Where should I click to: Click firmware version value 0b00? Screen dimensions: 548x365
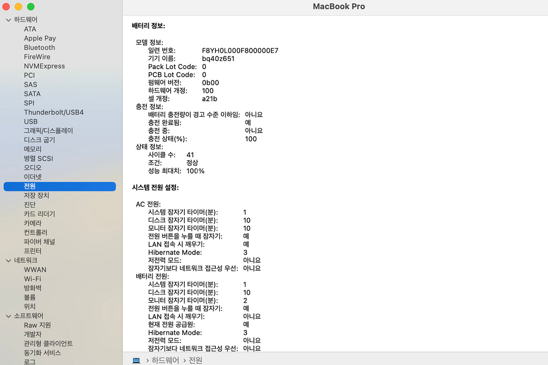[x=211, y=83]
